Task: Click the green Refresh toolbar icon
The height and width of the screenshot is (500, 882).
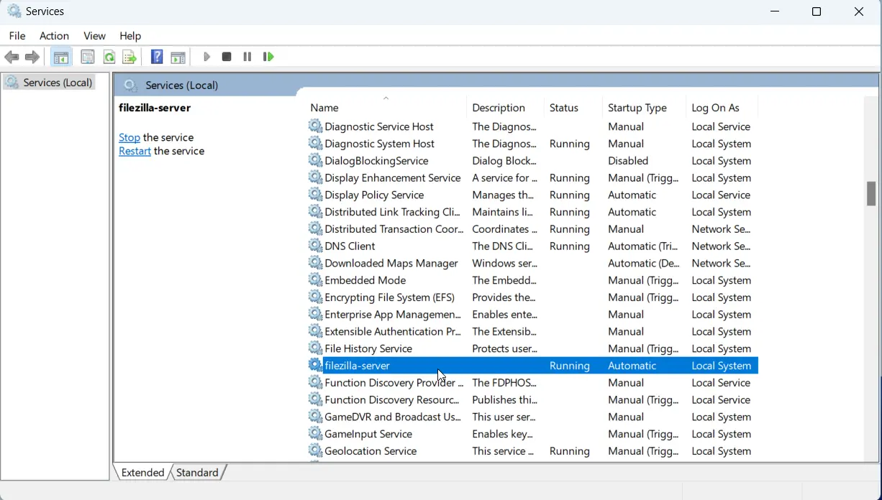Action: tap(109, 57)
